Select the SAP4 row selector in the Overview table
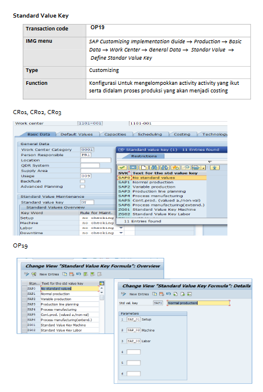Viewport: 263px width, 392px height. coord(24,310)
